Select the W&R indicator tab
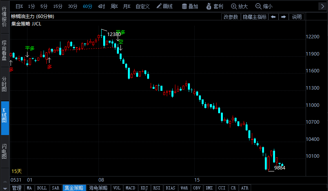This screenshot has height=191, width=328. [184, 188]
